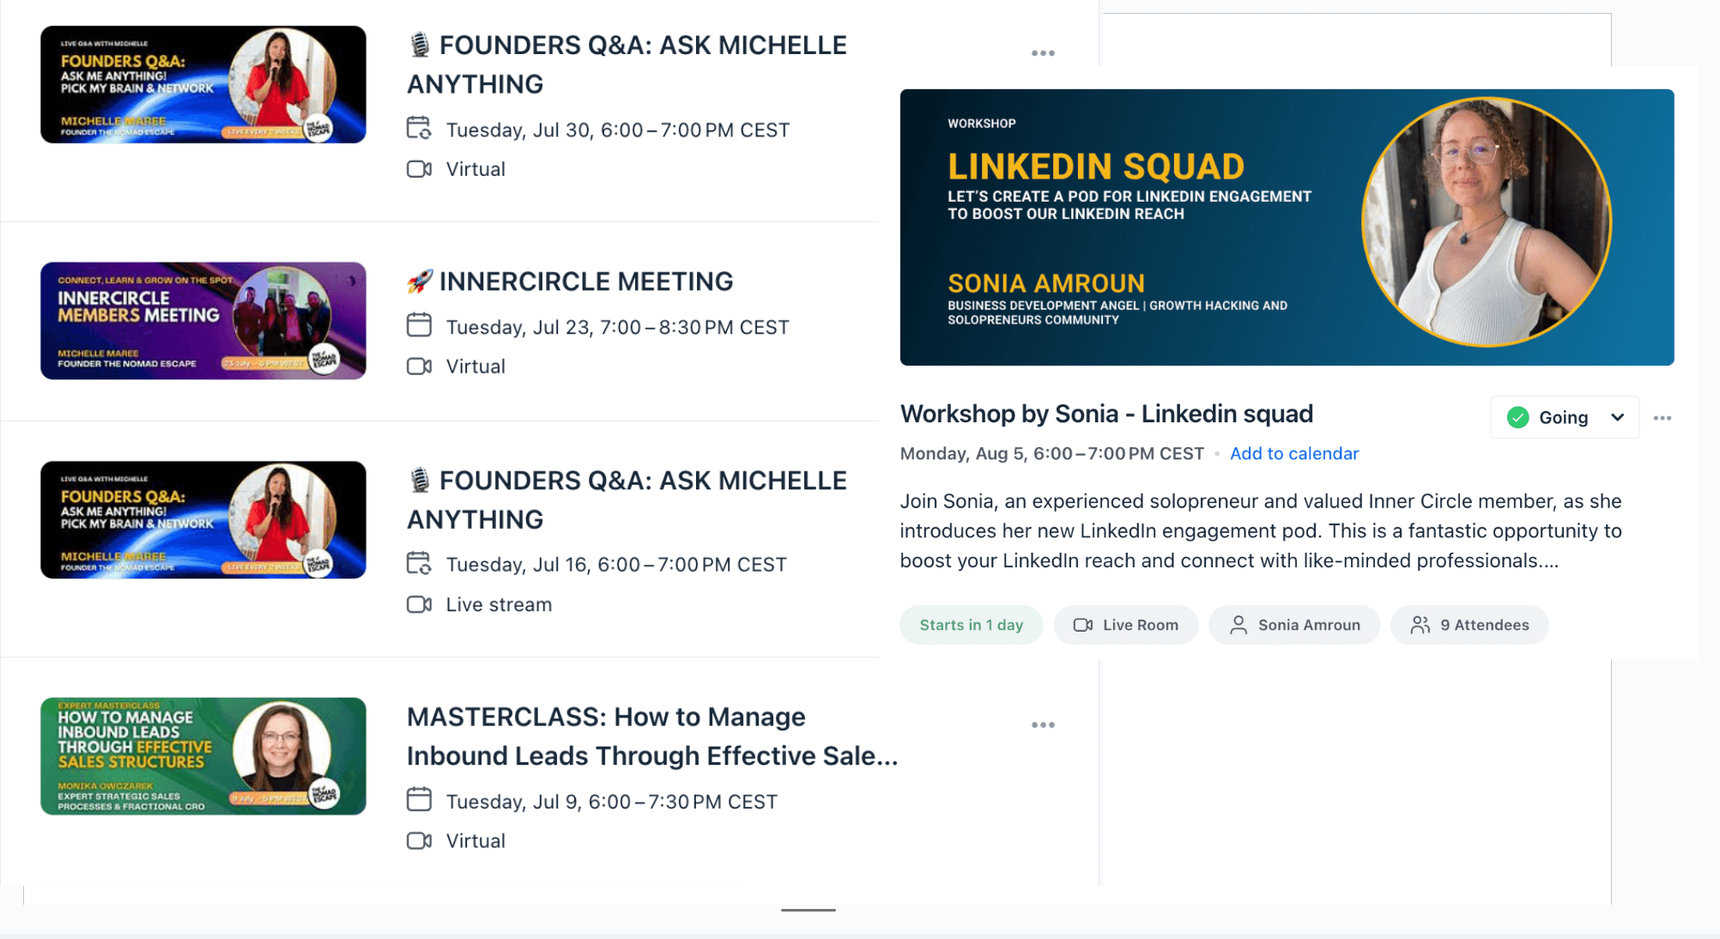Open the INNERCIRCLE MEETING event title
Image resolution: width=1720 pixels, height=939 pixels.
point(586,282)
